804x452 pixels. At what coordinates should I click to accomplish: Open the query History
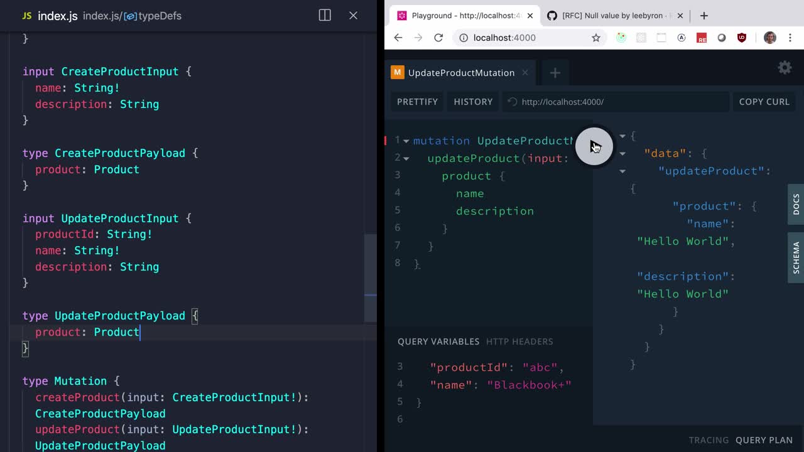point(473,102)
